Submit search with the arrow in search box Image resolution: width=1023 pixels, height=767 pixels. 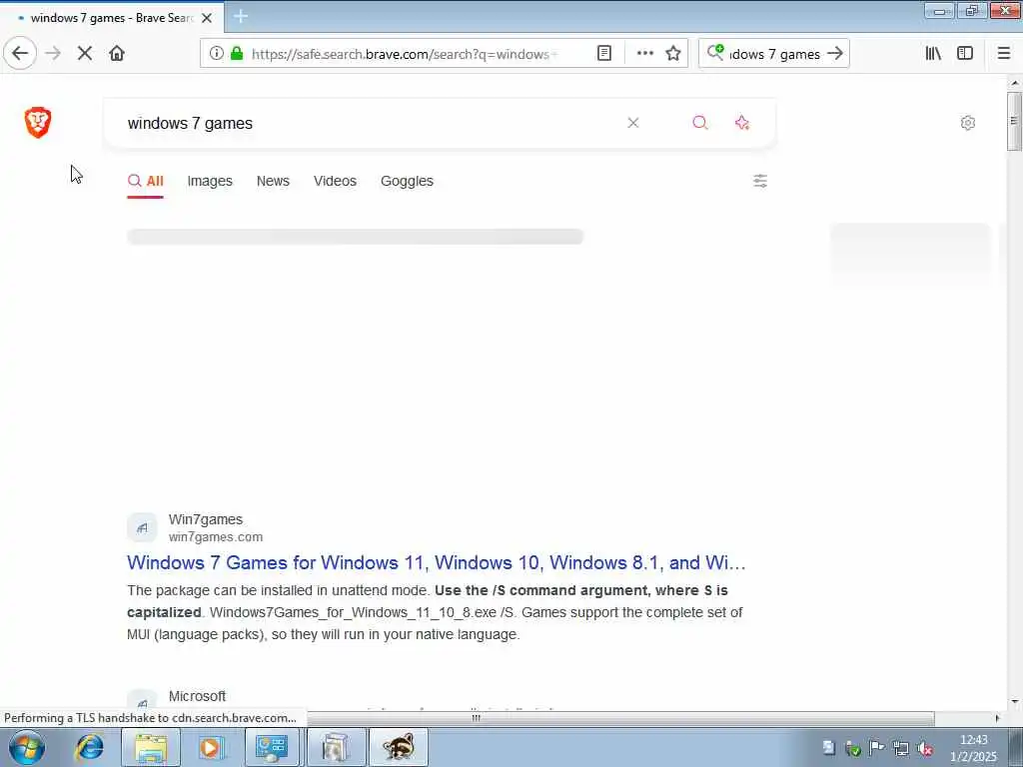click(834, 53)
